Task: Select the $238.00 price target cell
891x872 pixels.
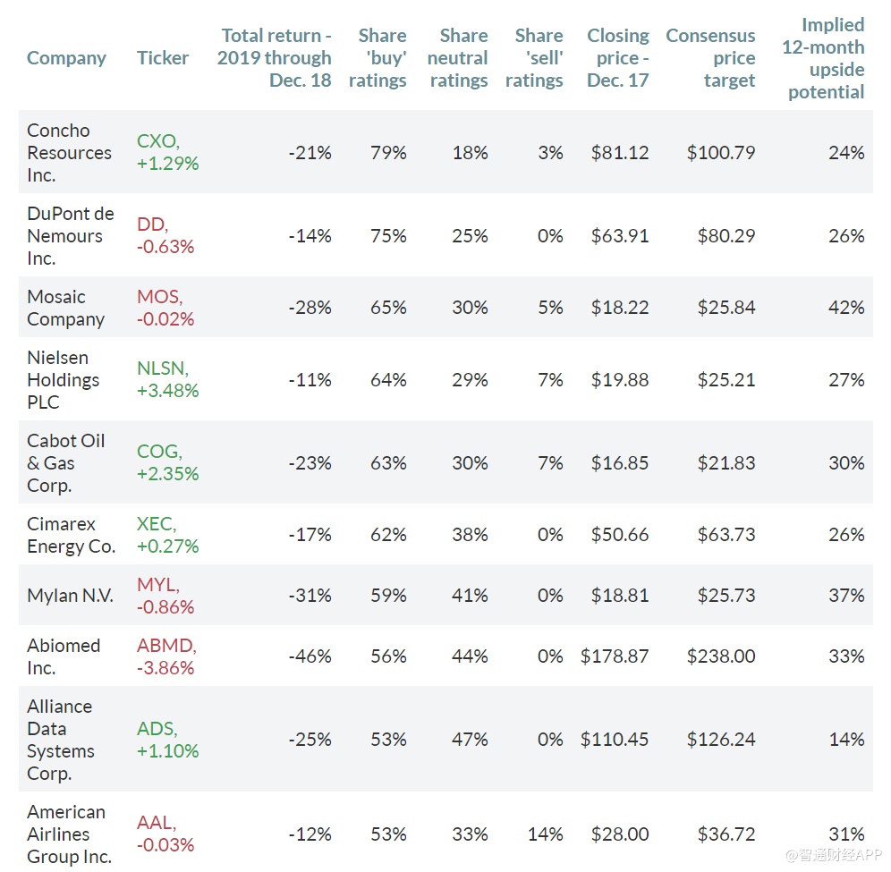Action: point(721,656)
